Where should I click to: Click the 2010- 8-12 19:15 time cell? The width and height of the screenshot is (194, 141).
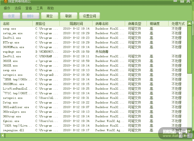tap(76, 84)
